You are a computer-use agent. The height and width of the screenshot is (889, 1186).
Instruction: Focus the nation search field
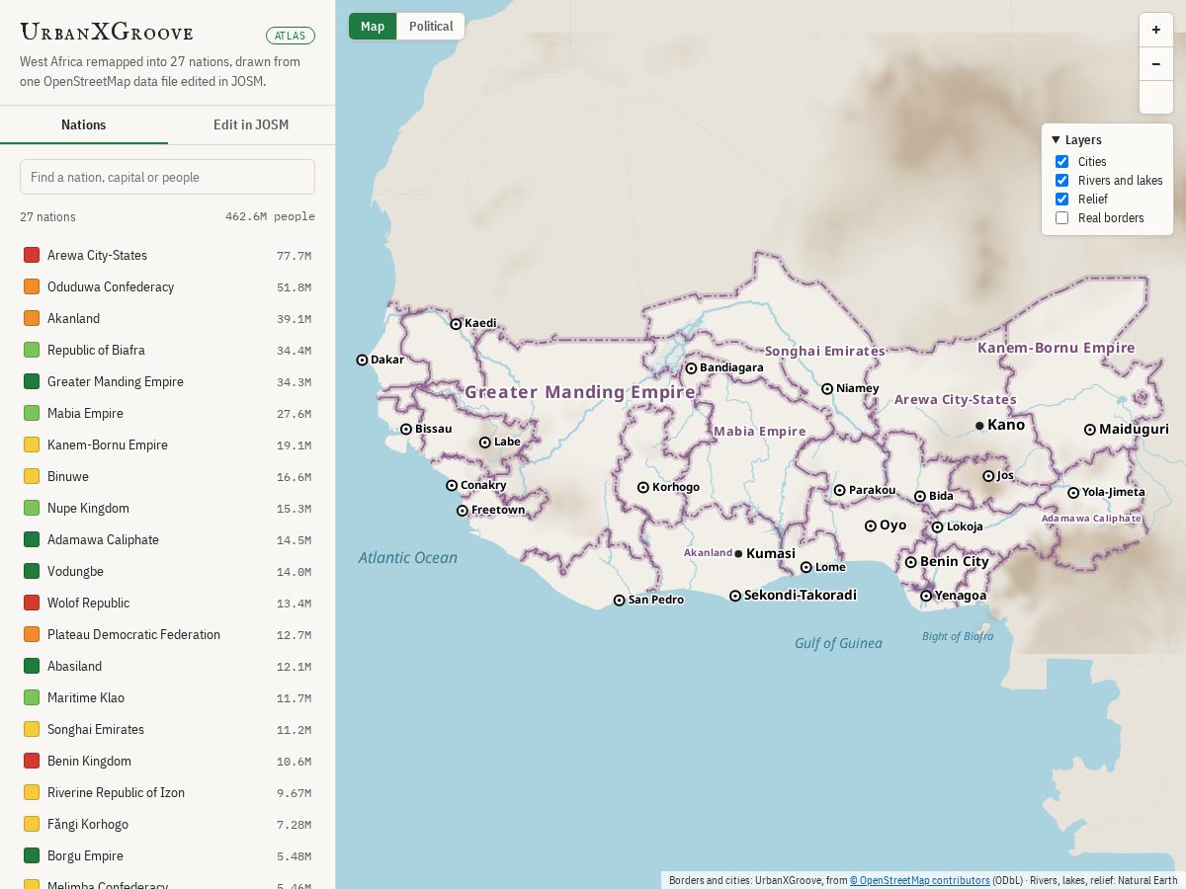tap(167, 177)
